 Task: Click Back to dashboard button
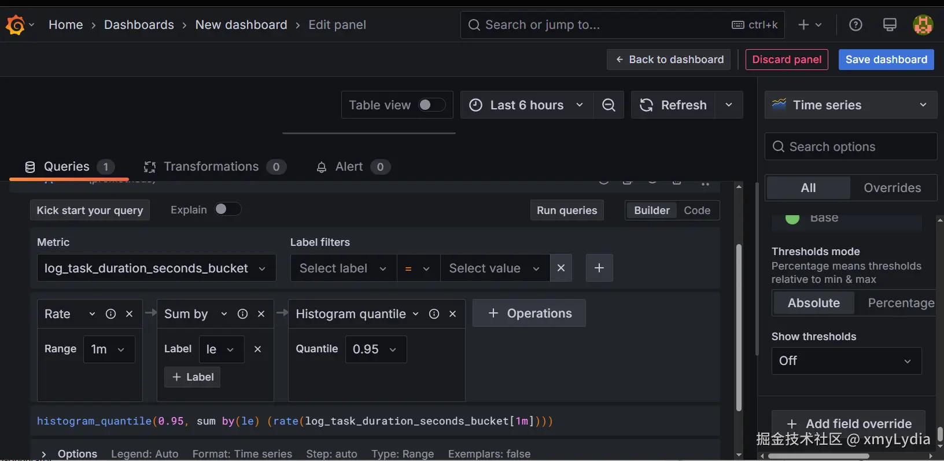tap(669, 60)
